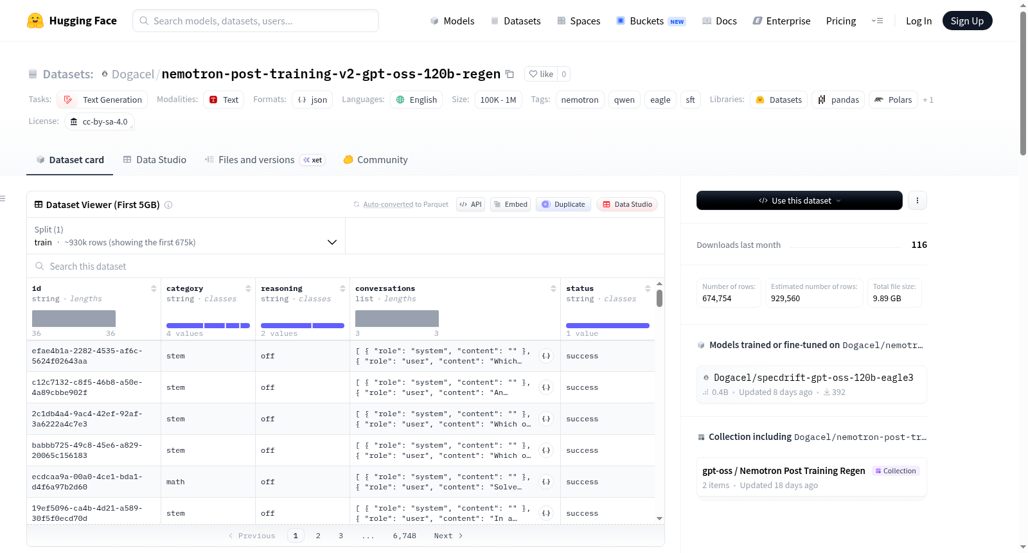The image size is (1028, 553).
Task: Expand JSON for row ecdcaa9a conversations
Action: (546, 482)
